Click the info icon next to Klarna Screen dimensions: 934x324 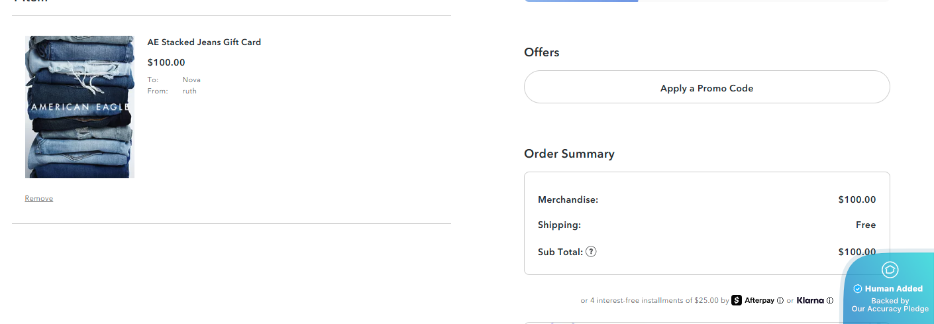point(830,301)
